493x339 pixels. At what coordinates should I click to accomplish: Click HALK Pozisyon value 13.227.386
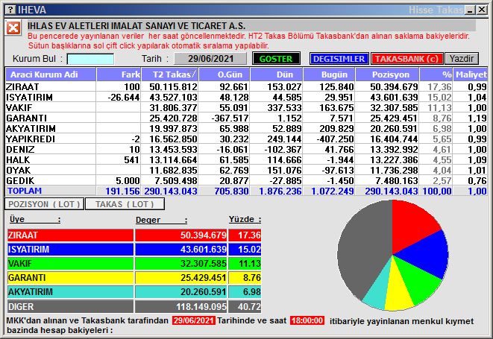coord(394,159)
